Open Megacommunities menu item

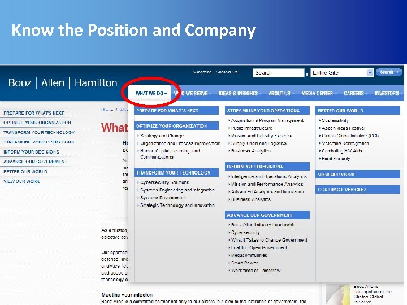point(249,255)
